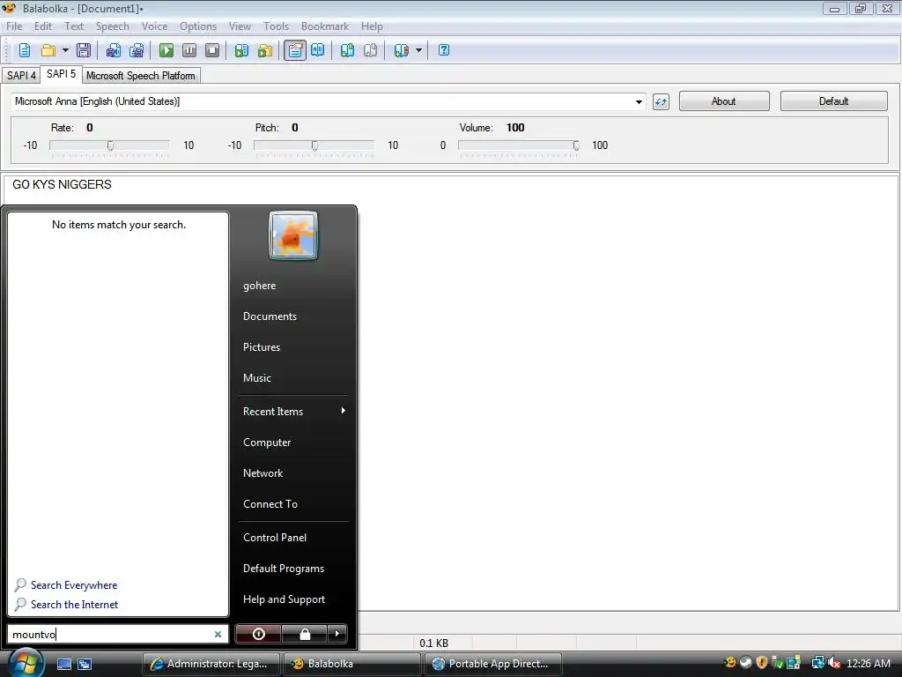Screen dimensions: 902x677
Task: Click Connect To in Start menu
Action: 270,504
